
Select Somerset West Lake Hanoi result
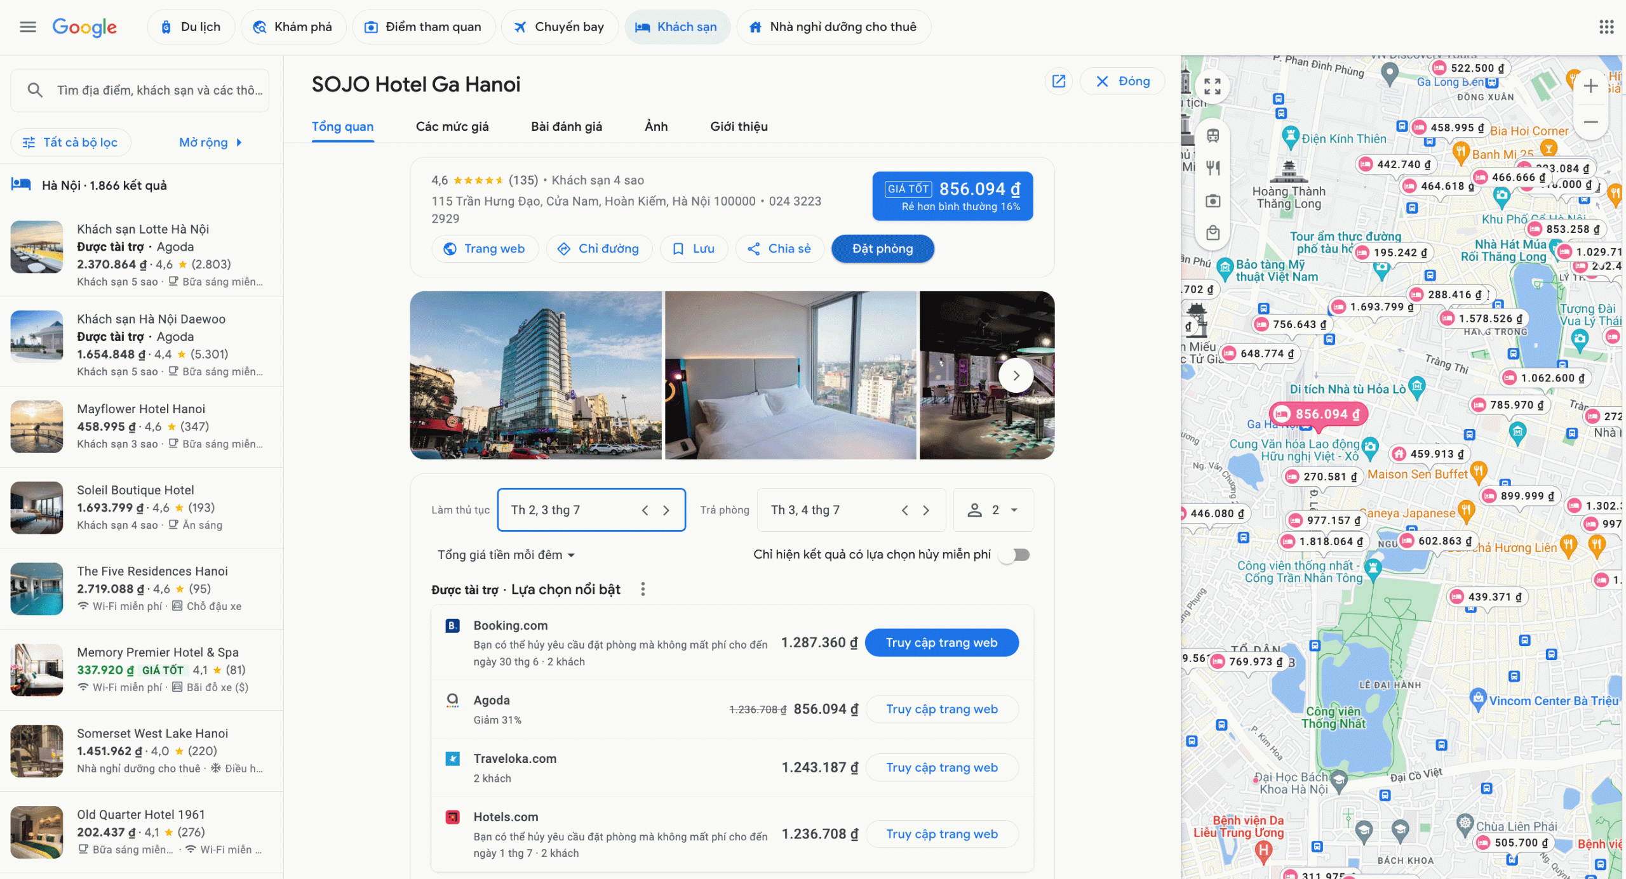(142, 751)
